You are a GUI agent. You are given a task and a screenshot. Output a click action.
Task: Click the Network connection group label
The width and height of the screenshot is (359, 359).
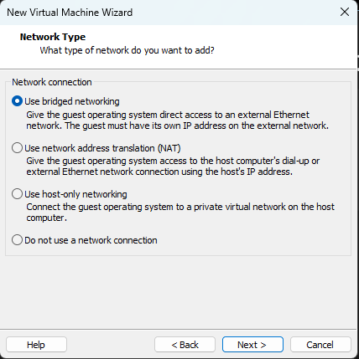click(52, 82)
